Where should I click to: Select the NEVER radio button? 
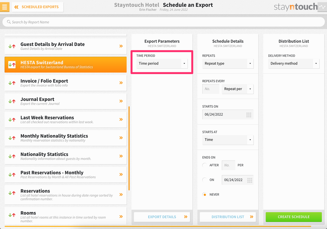tap(205, 194)
